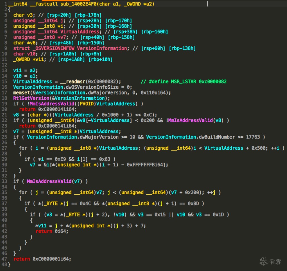This screenshot has width=287, height=271.
Task: Click the build number value 17763
Action: [x=253, y=137]
